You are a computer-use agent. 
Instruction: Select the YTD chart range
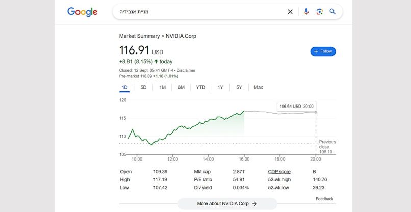point(200,87)
